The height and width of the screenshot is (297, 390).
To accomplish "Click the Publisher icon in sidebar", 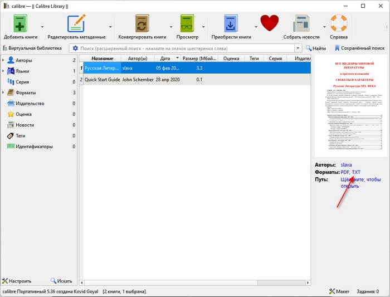I will coord(11,103).
